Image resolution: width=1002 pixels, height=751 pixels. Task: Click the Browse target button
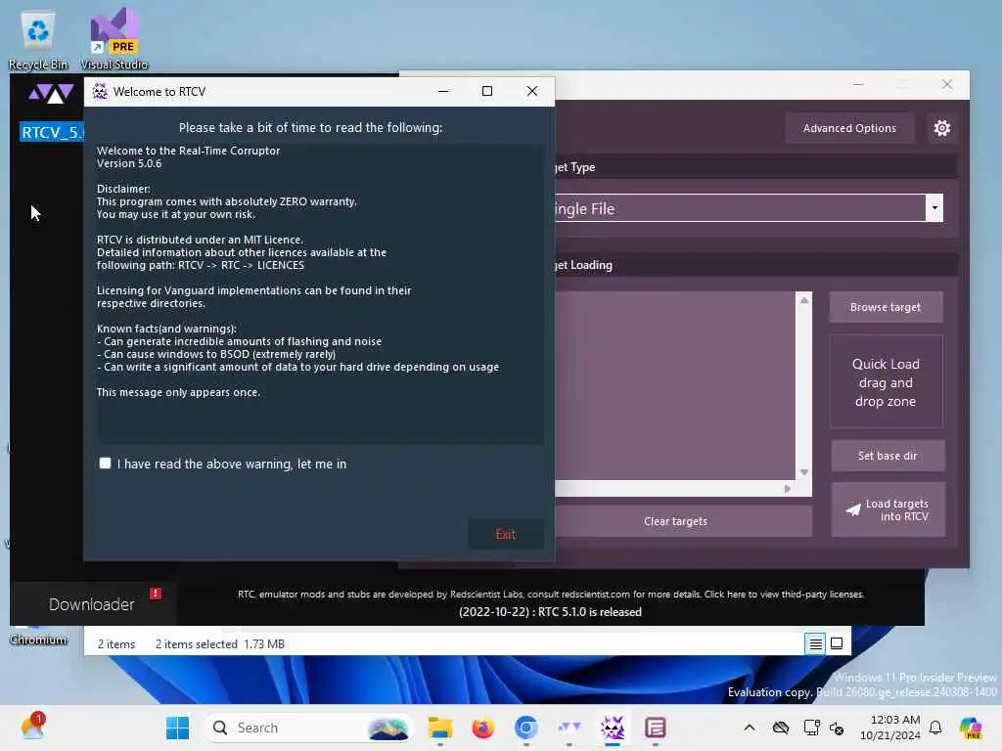886,307
